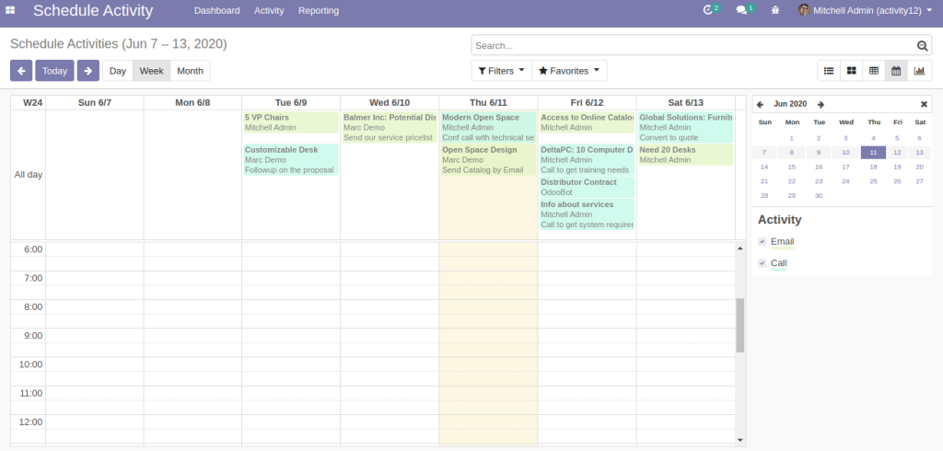Open the debug bug icon

[775, 10]
